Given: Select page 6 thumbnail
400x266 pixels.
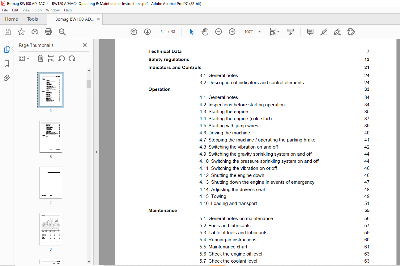Looking at the screenshot, I should tap(51, 136).
